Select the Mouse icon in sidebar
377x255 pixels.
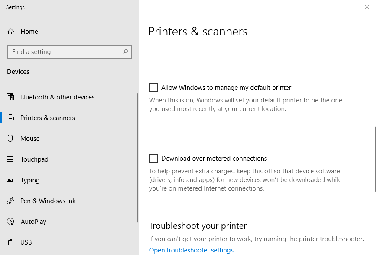point(10,138)
